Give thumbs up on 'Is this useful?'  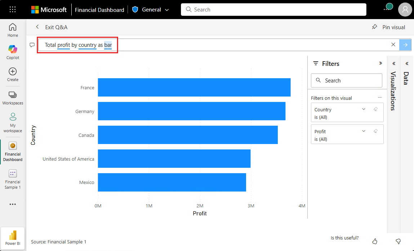[x=375, y=241]
